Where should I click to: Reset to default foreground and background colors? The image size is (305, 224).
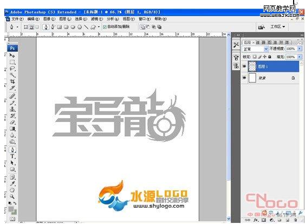click(x=10, y=203)
